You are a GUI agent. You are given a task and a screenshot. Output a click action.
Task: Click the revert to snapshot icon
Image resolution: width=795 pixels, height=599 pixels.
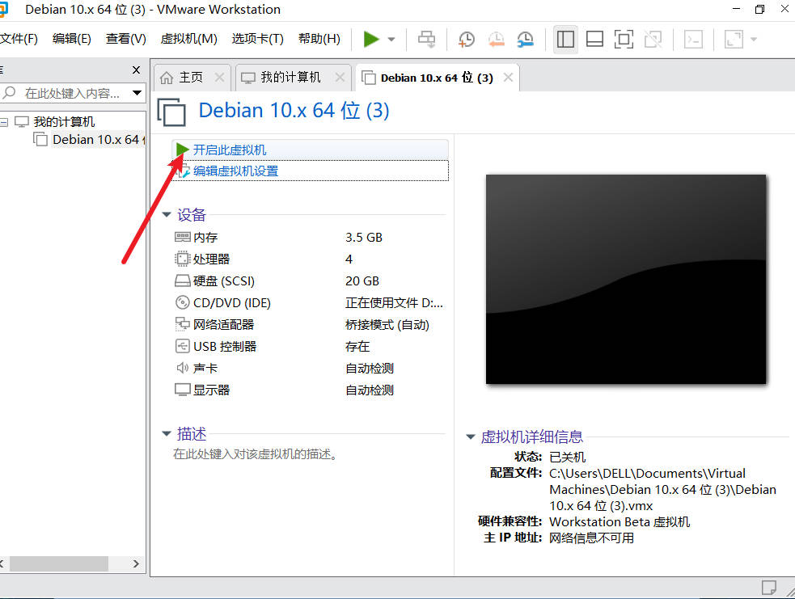point(496,39)
